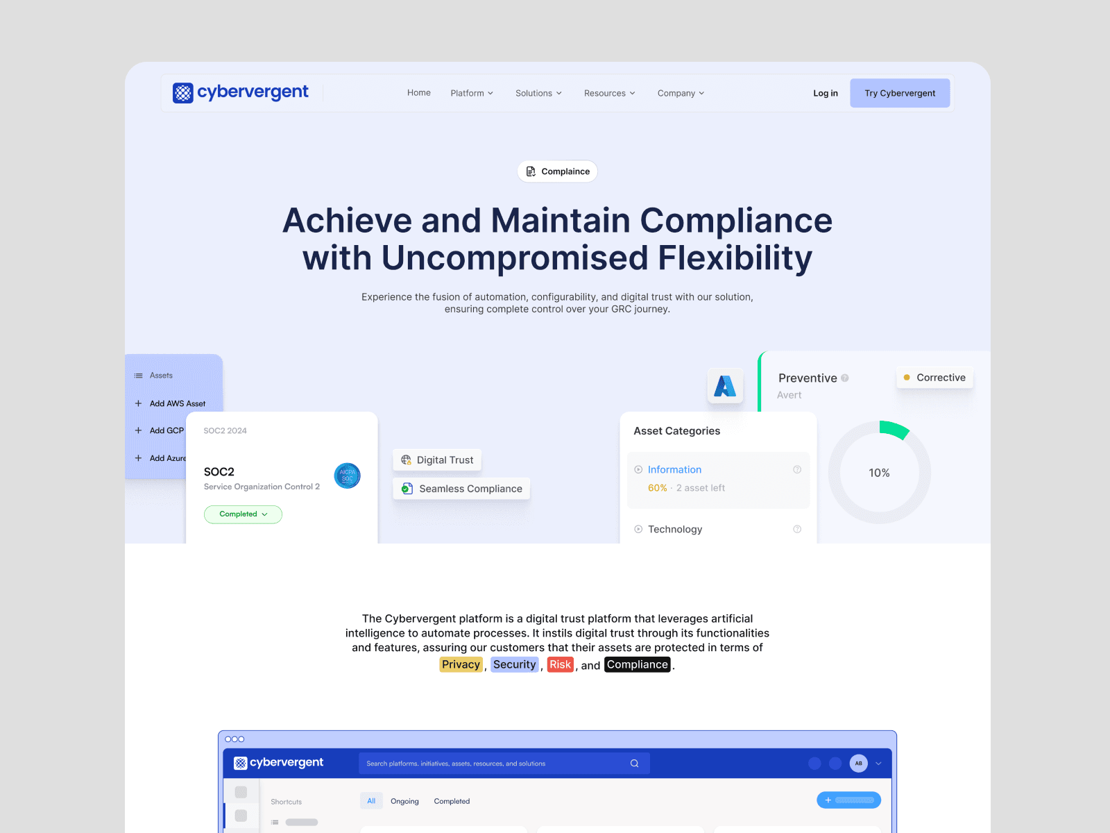1110x833 pixels.
Task: Click the plus icon for Add AWS Asset
Action: click(138, 403)
